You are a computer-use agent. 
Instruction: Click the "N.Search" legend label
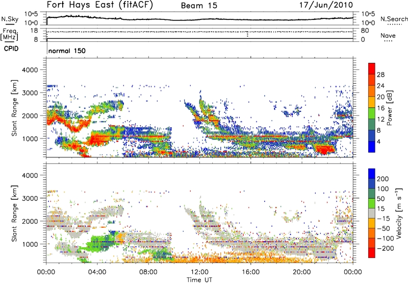pos(394,19)
